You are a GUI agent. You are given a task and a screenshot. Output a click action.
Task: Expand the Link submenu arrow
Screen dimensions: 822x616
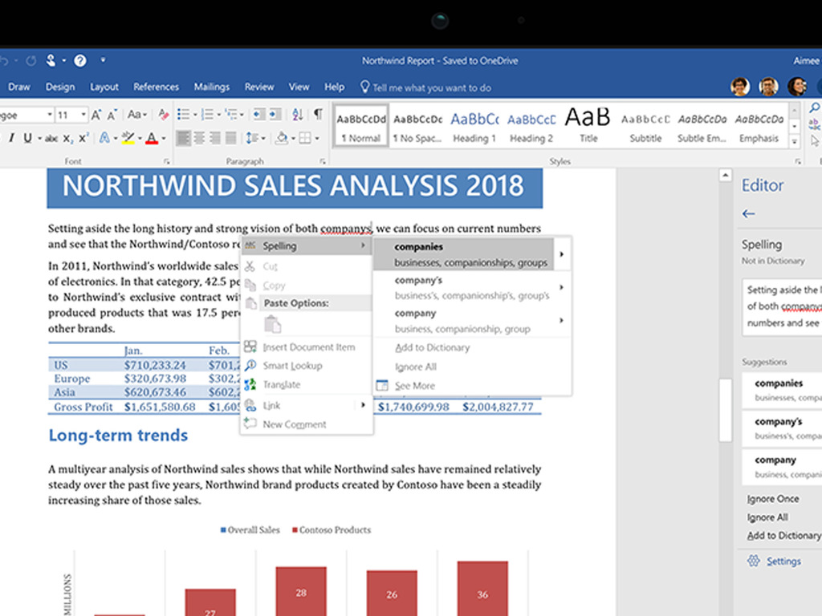[363, 405]
